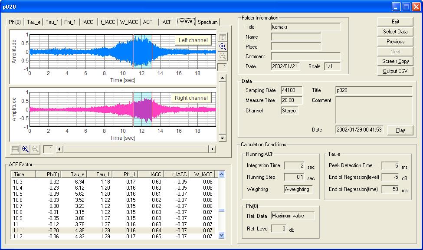
Task: Zoom out horizontally on time axis
Action: [x=35, y=149]
